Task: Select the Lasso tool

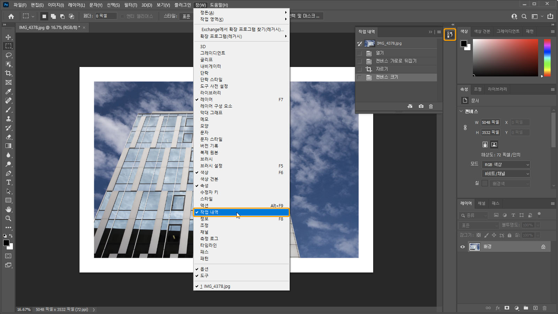Action: pos(8,55)
